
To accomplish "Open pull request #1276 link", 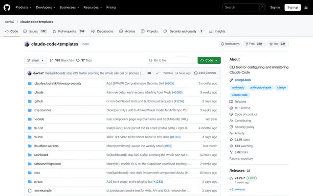I will pos(179,101).
